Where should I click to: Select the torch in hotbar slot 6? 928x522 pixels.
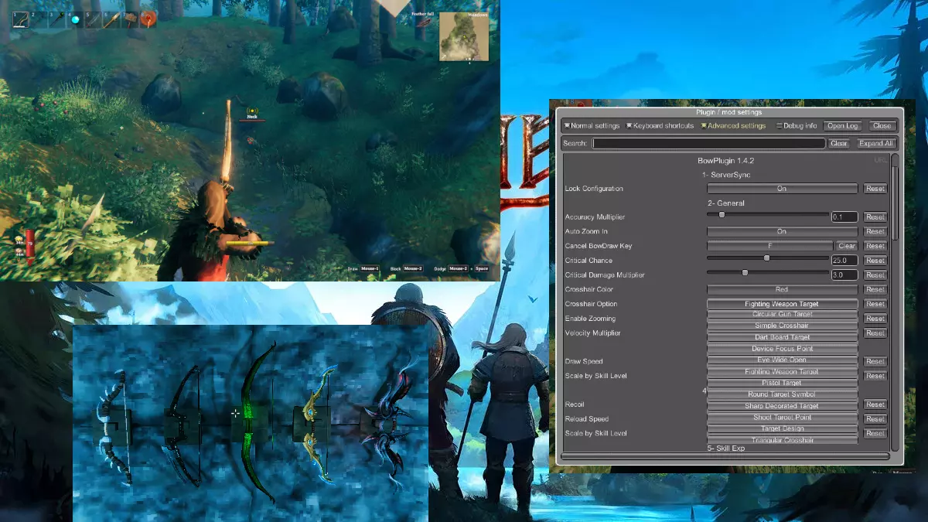coord(112,19)
